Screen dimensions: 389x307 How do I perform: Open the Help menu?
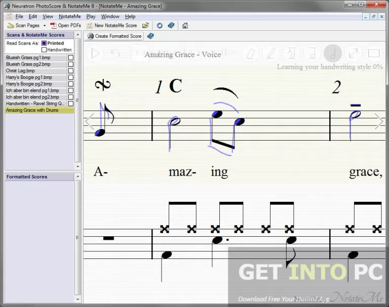130,17
